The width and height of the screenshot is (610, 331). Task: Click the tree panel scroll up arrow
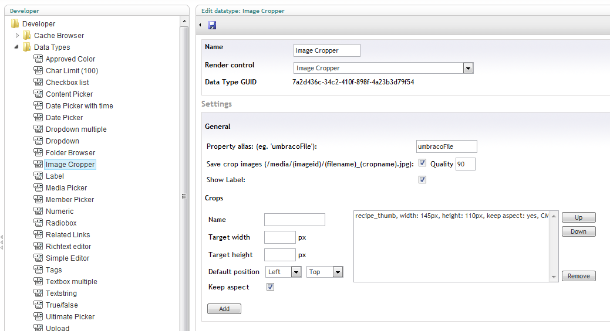[184, 21]
